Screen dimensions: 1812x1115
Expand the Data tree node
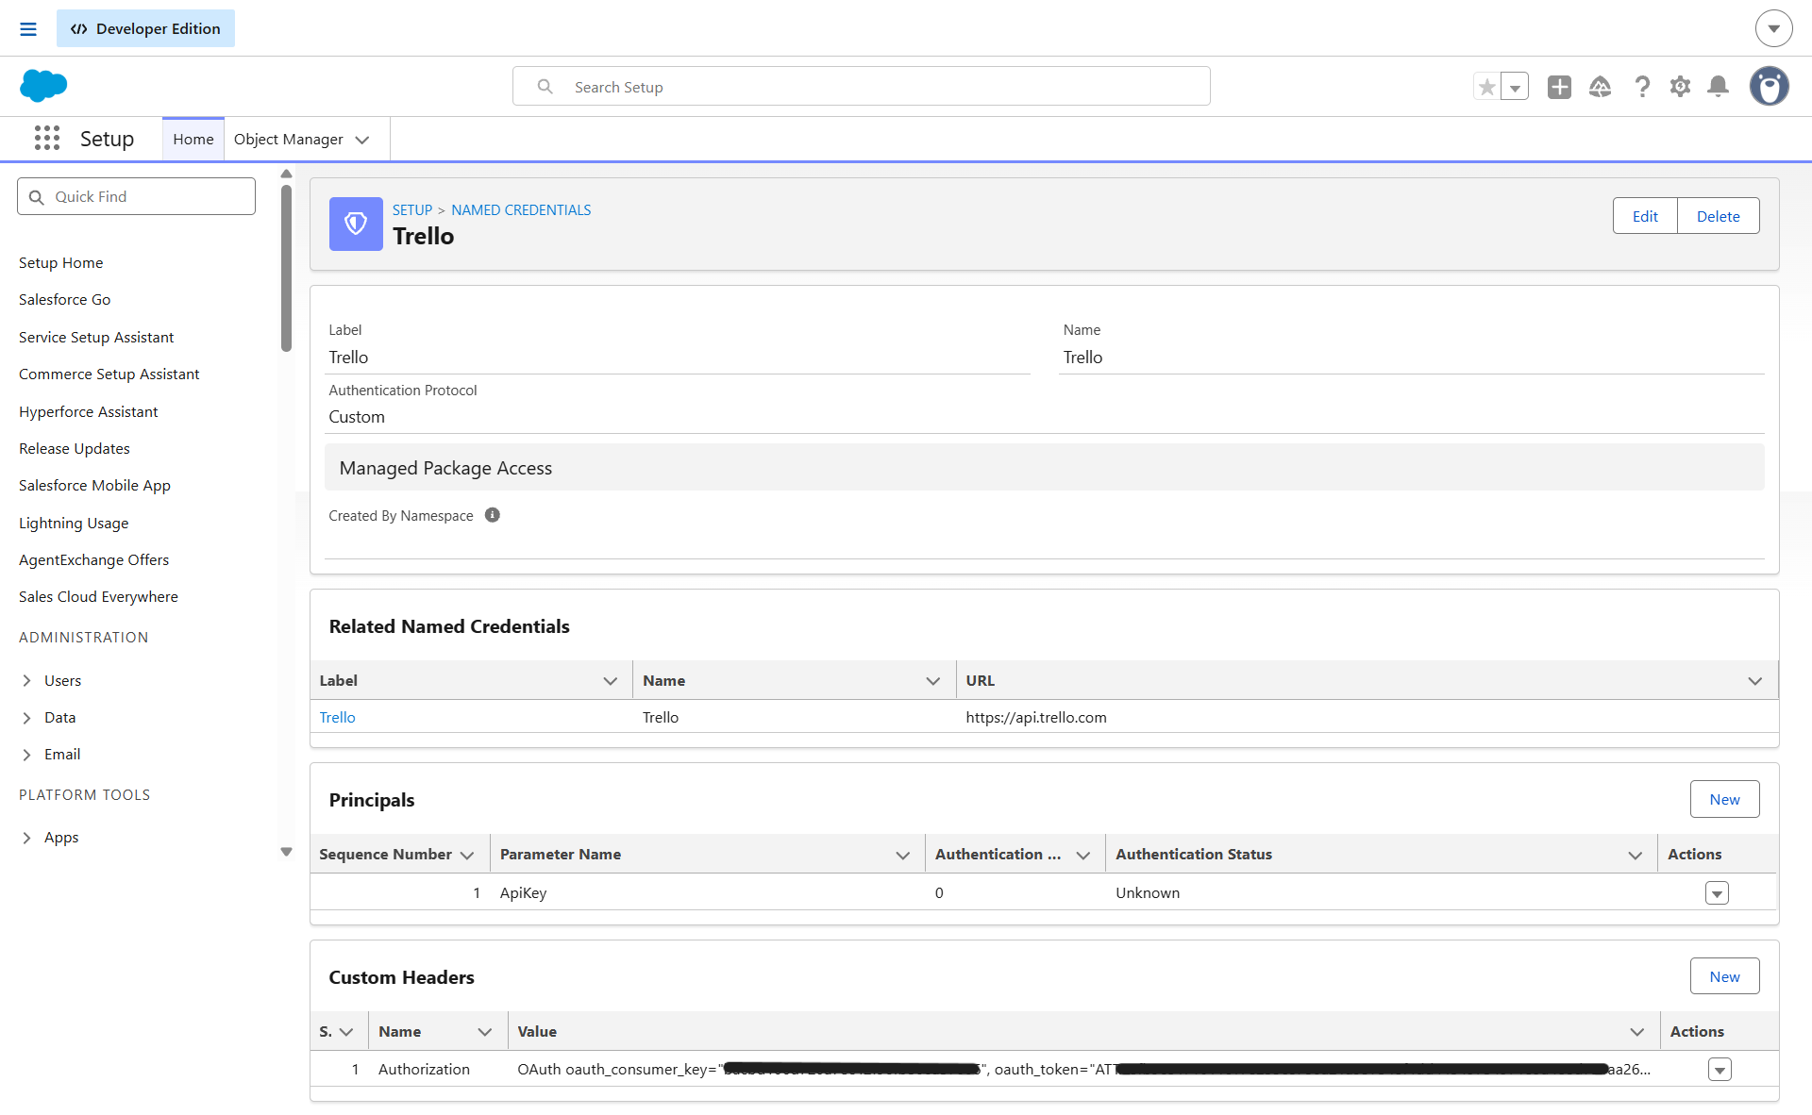click(26, 718)
